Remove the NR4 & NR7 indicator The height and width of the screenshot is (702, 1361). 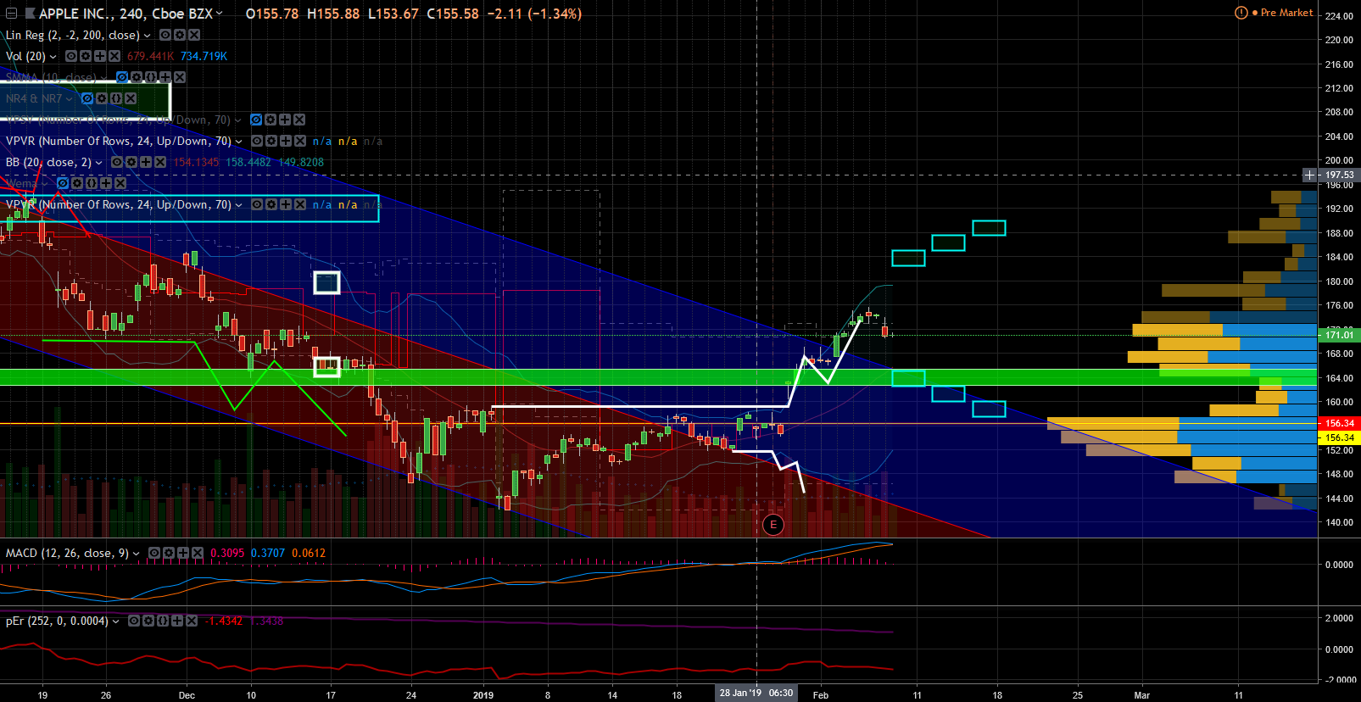point(131,98)
